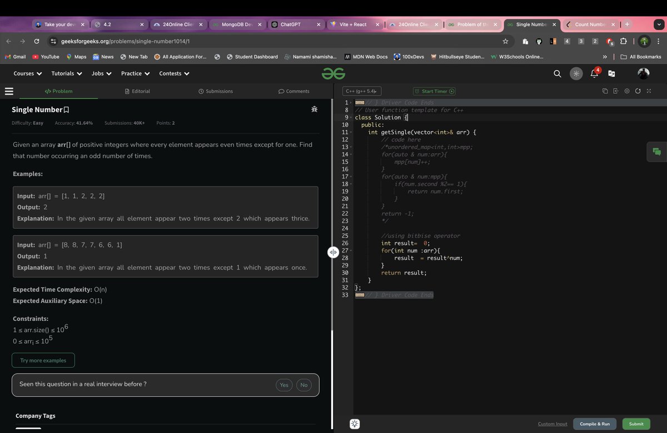Open editor settings gear icon

tap(626, 91)
